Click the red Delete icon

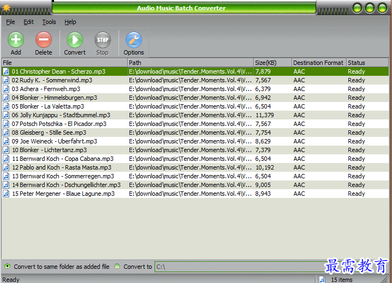tap(44, 39)
